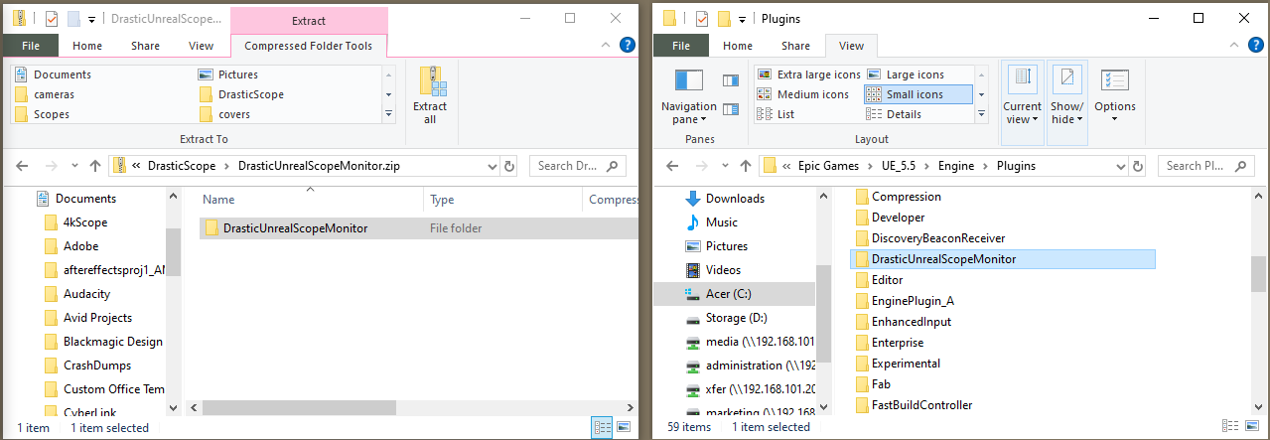
Task: Open Share tab in zip window
Action: 145,46
